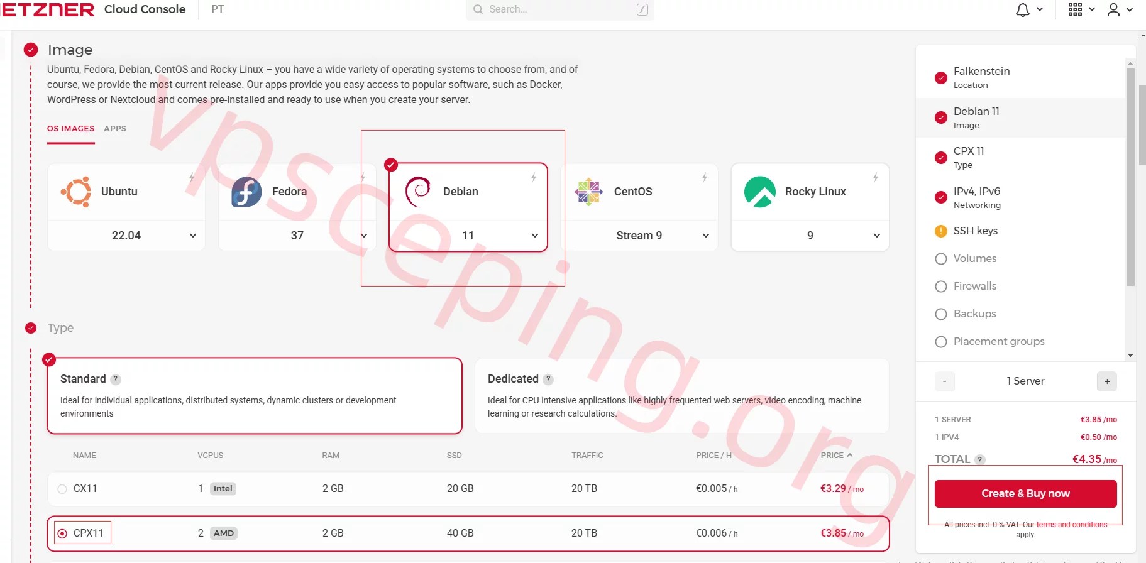Open the user account menu

point(1113,9)
